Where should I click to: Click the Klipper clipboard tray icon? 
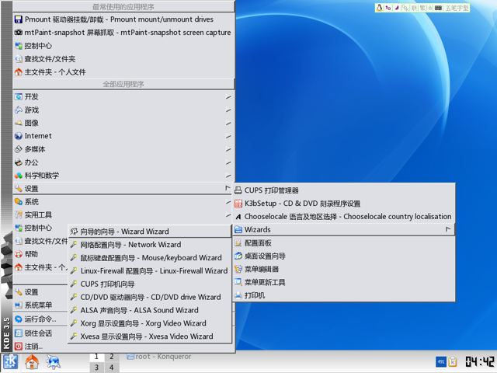coord(453,361)
